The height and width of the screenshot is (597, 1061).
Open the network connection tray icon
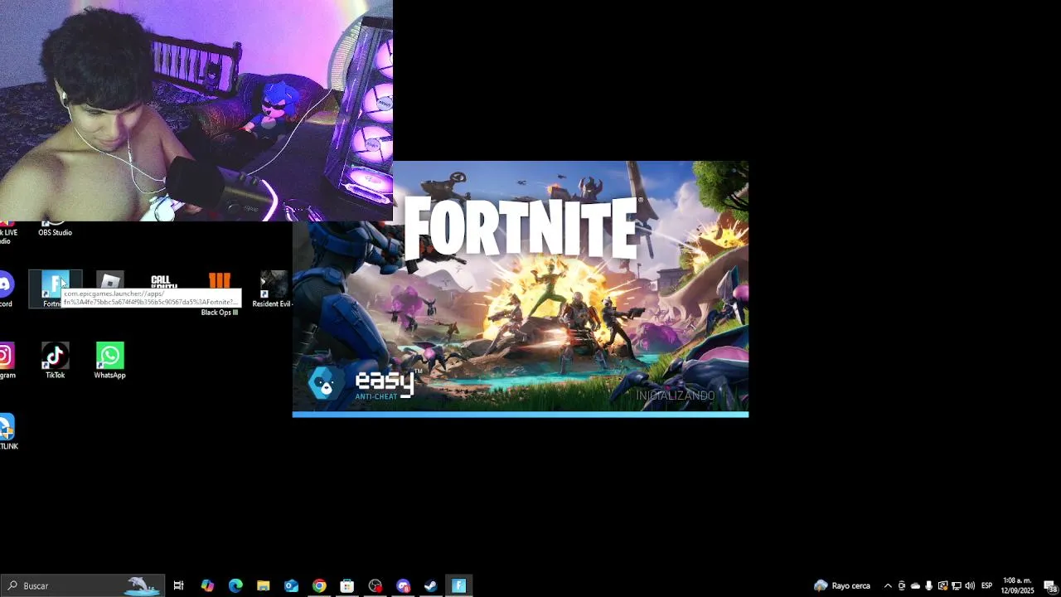click(956, 585)
